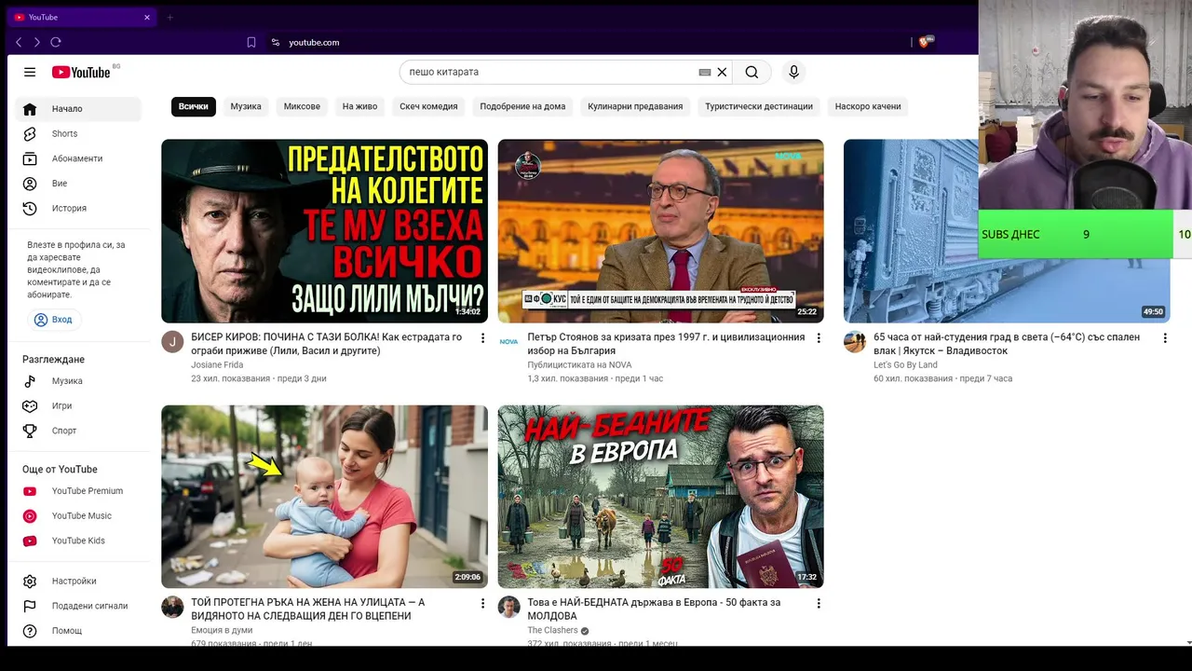
Task: Open YouTube Music
Action: pyautogui.click(x=78, y=515)
